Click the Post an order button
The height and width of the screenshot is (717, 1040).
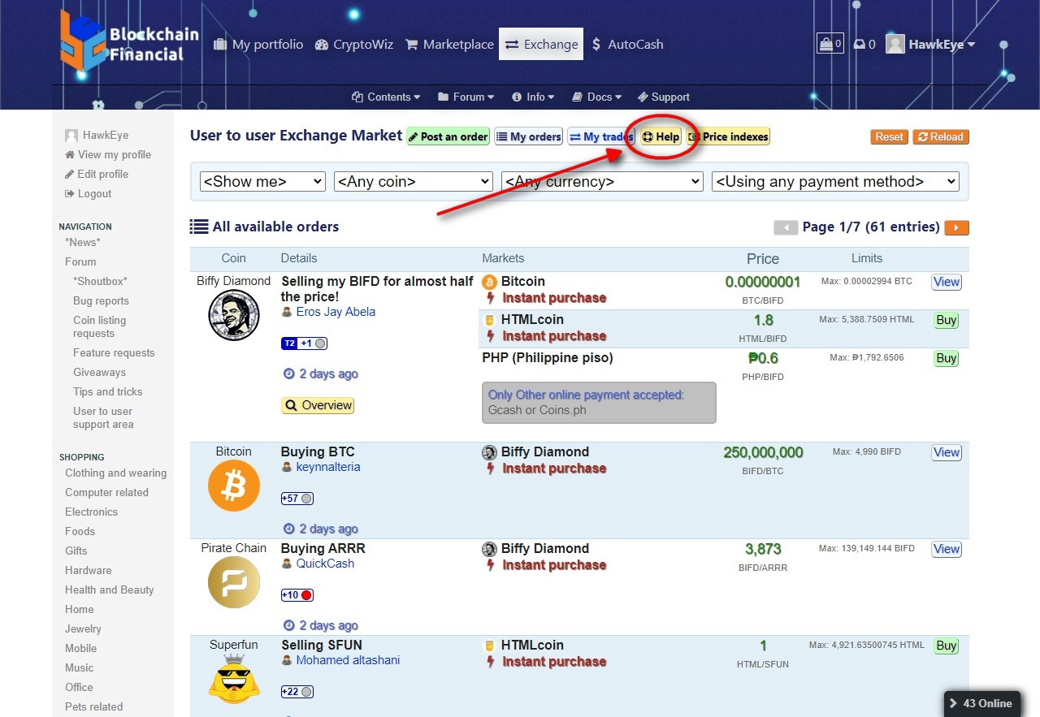(448, 136)
